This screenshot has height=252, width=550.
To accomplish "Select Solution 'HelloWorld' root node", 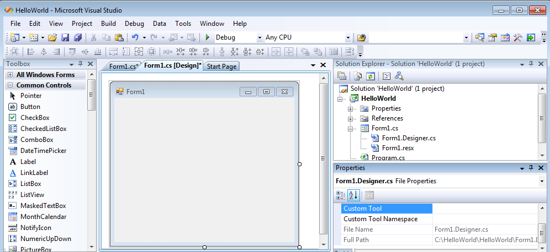I will coord(397,89).
